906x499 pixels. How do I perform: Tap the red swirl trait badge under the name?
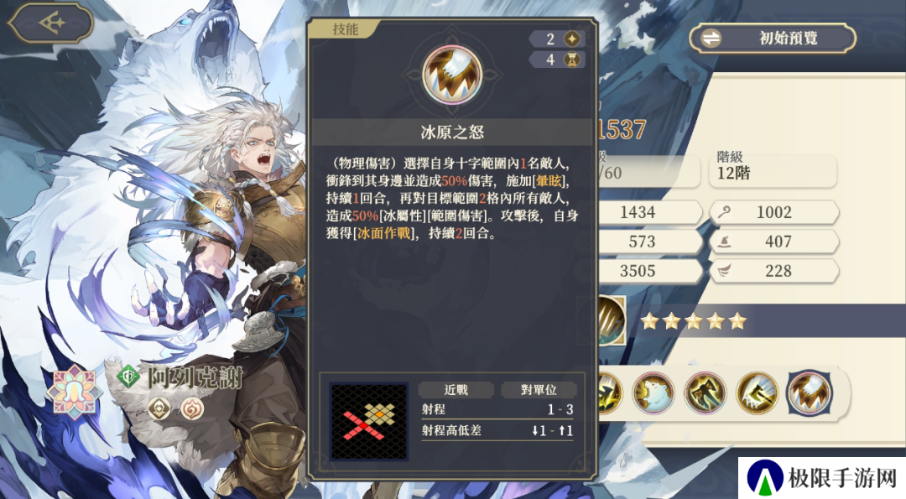[x=192, y=409]
